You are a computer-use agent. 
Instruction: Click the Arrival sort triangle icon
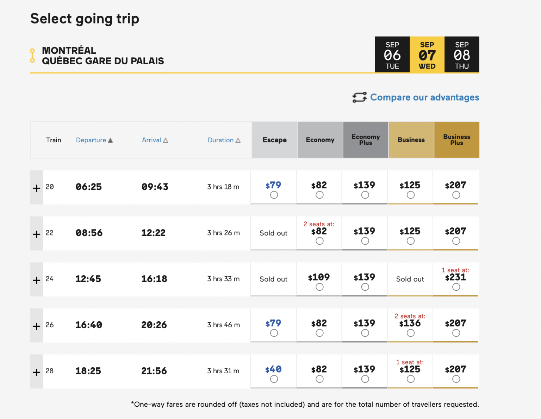166,140
